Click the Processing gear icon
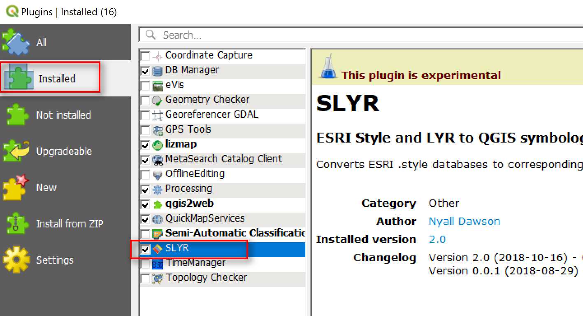Viewport: 583px width, 316px height. tap(158, 190)
